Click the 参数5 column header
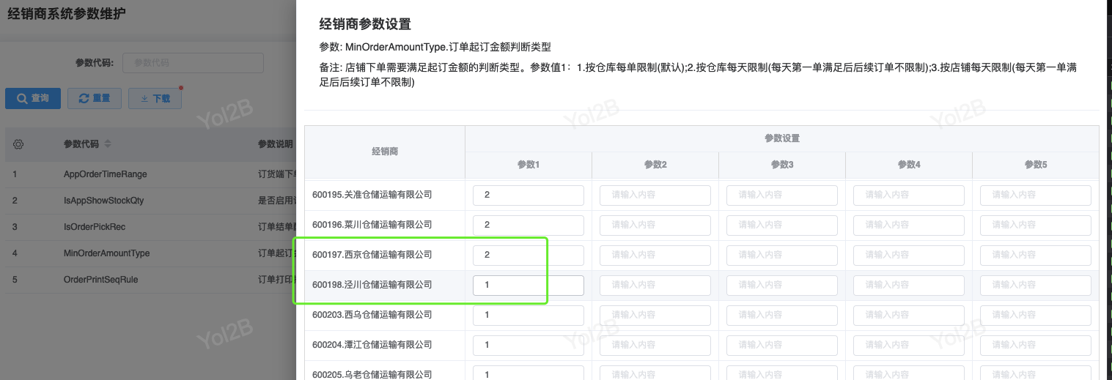The width and height of the screenshot is (1112, 380). click(1036, 165)
